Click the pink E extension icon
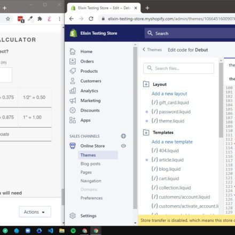The image size is (235, 235). tap(50, 19)
